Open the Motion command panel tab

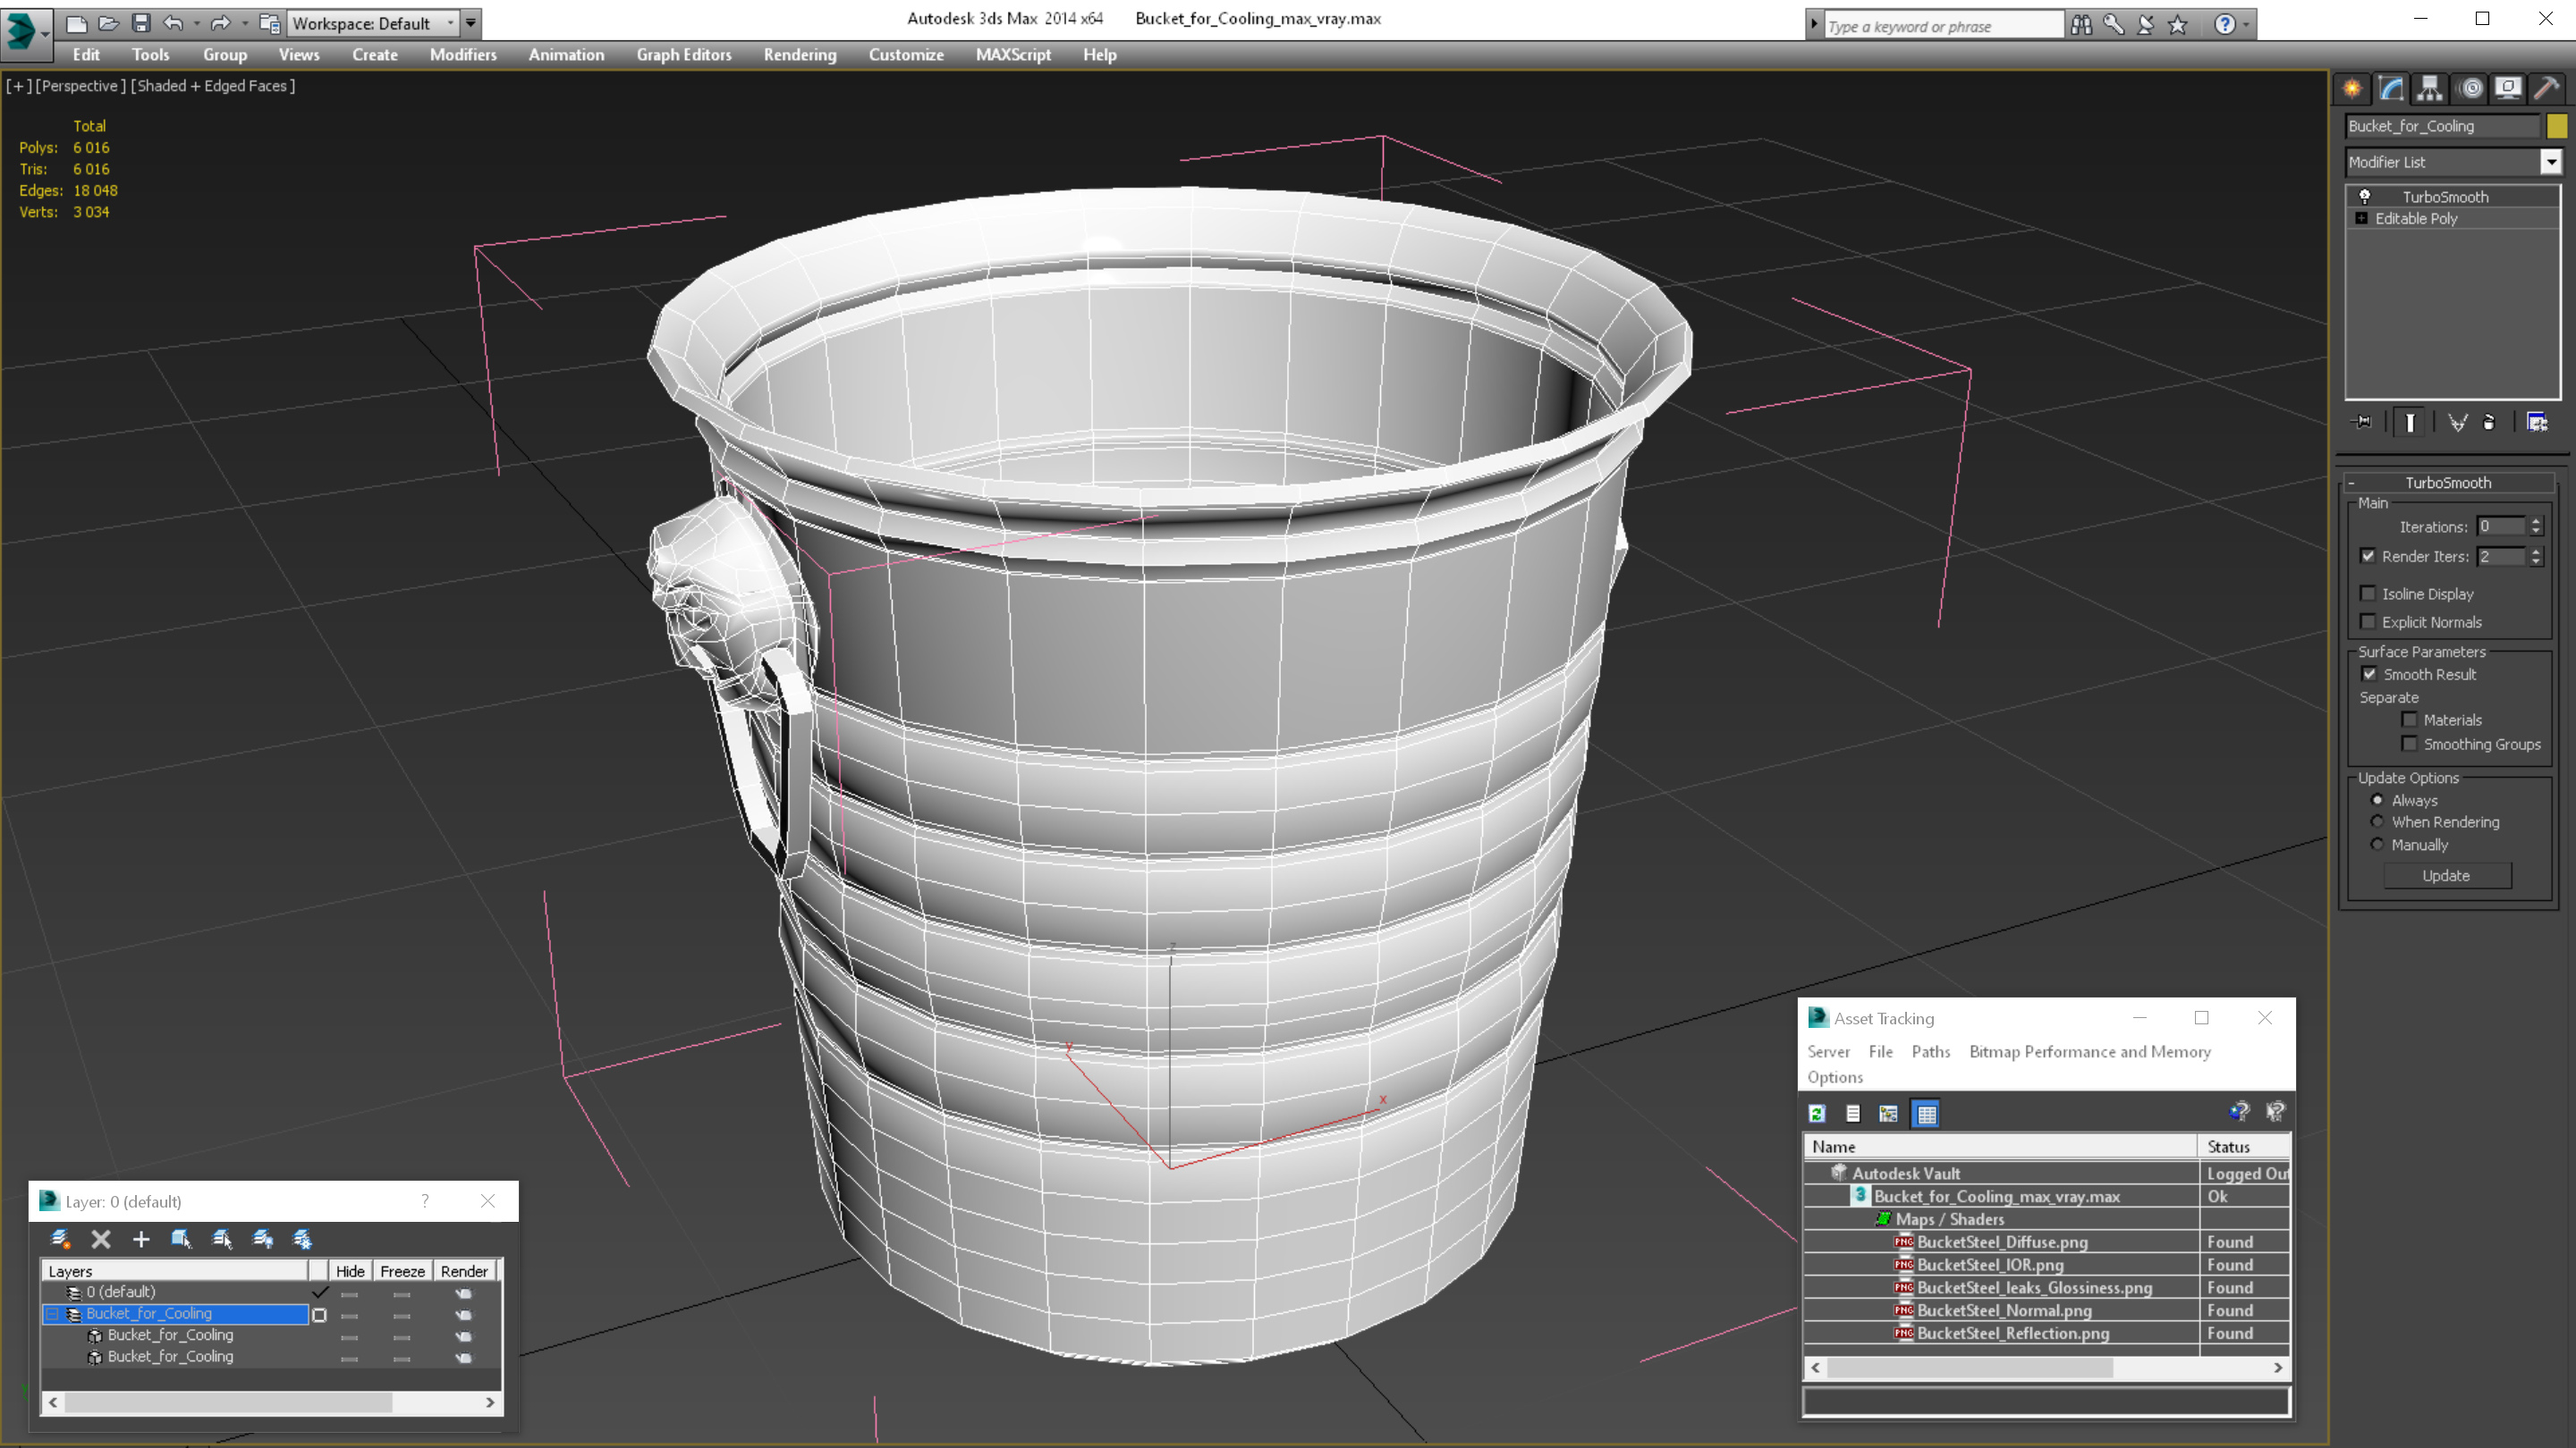tap(2470, 89)
